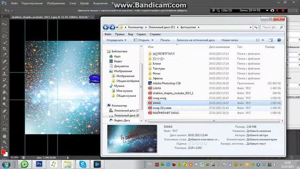Set first rating star for SWAG file
300x169 pixels.
189,144
